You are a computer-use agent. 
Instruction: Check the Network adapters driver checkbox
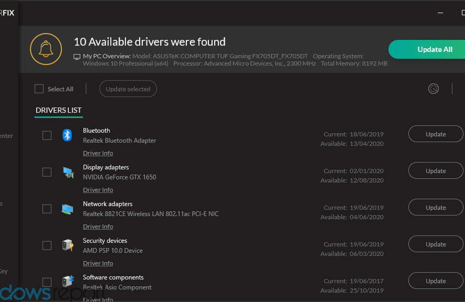pyautogui.click(x=47, y=209)
